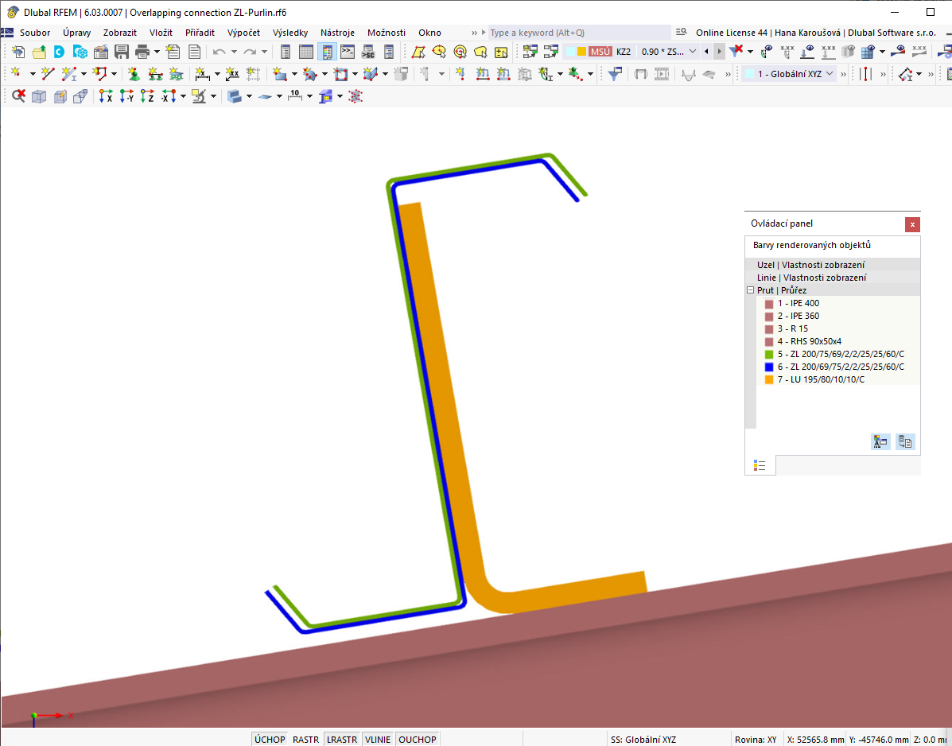Click green swatch for section 5 ZL 200/75/69
Image resolution: width=952 pixels, height=746 pixels.
coord(768,355)
